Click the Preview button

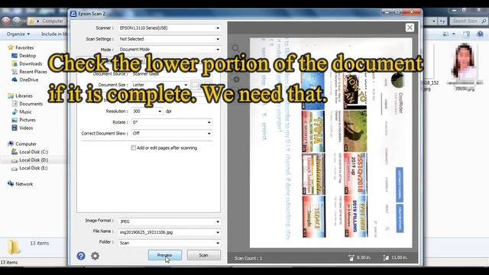tap(165, 255)
